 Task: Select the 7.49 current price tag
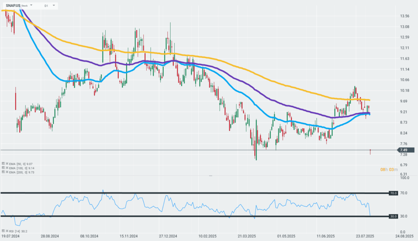(x=406, y=150)
